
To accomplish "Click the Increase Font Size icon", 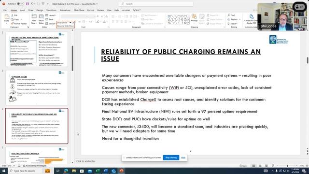I will pyautogui.click(x=98, y=16).
